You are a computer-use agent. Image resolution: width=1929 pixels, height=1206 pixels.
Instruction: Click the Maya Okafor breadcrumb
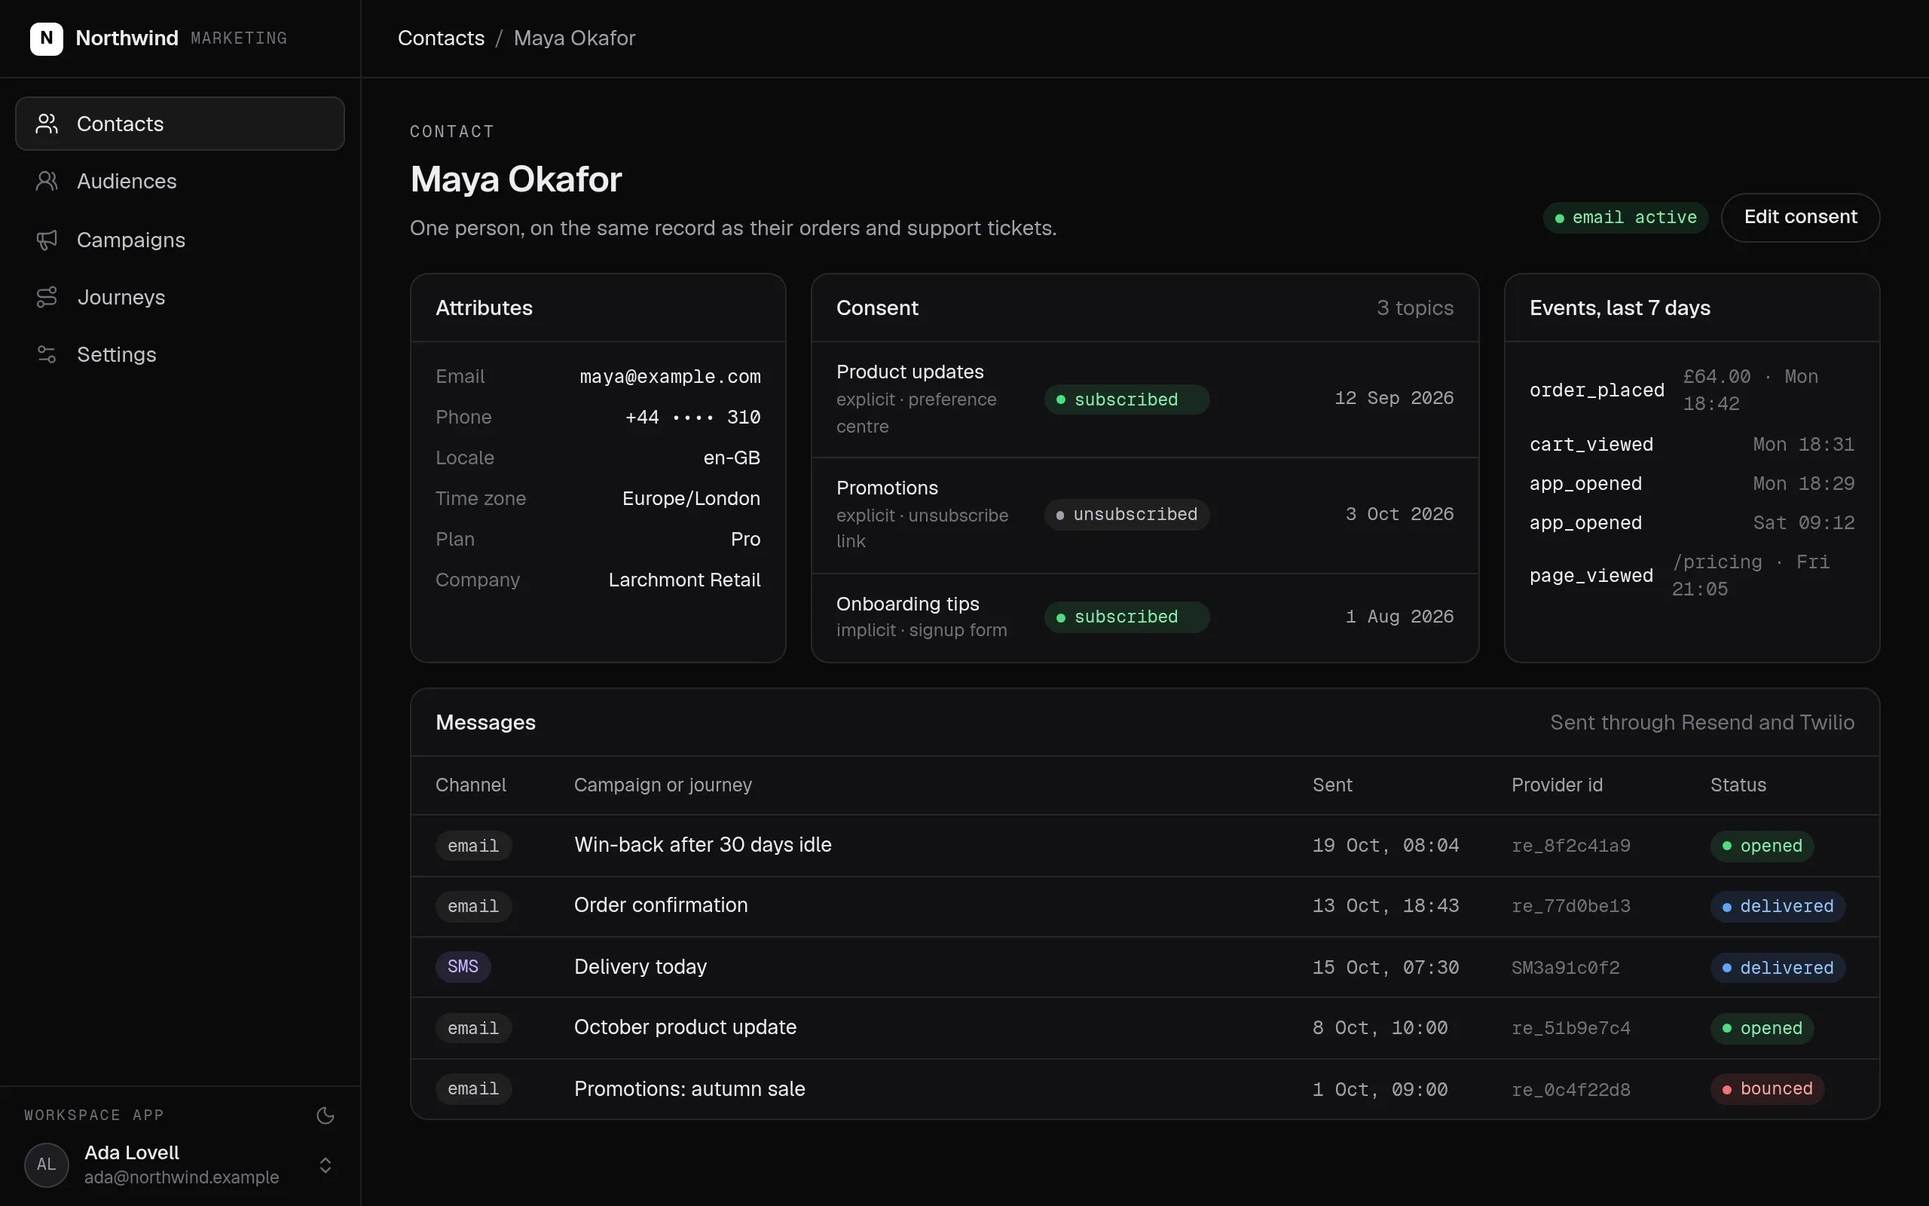tap(574, 38)
